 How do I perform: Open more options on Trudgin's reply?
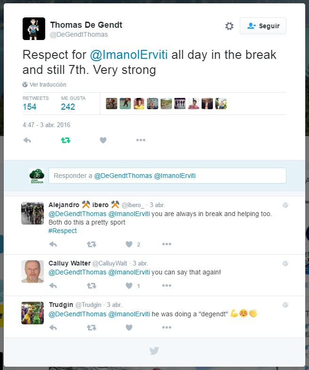pyautogui.click(x=167, y=327)
